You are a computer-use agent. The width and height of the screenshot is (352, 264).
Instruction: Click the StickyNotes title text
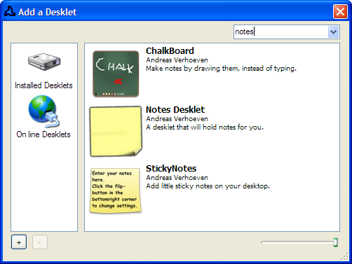pos(171,169)
